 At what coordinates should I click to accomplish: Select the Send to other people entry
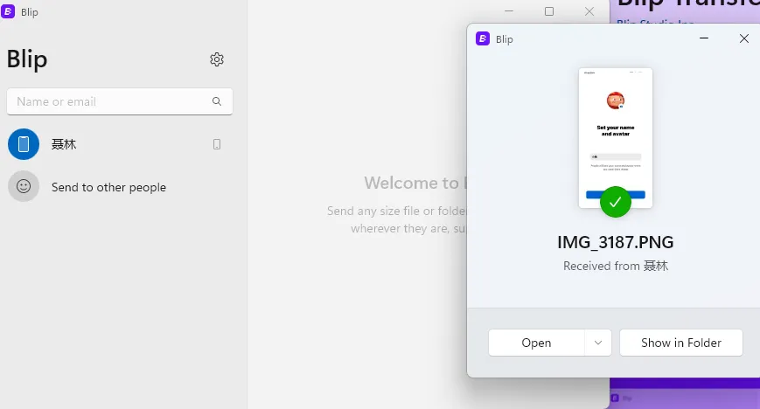pos(108,187)
